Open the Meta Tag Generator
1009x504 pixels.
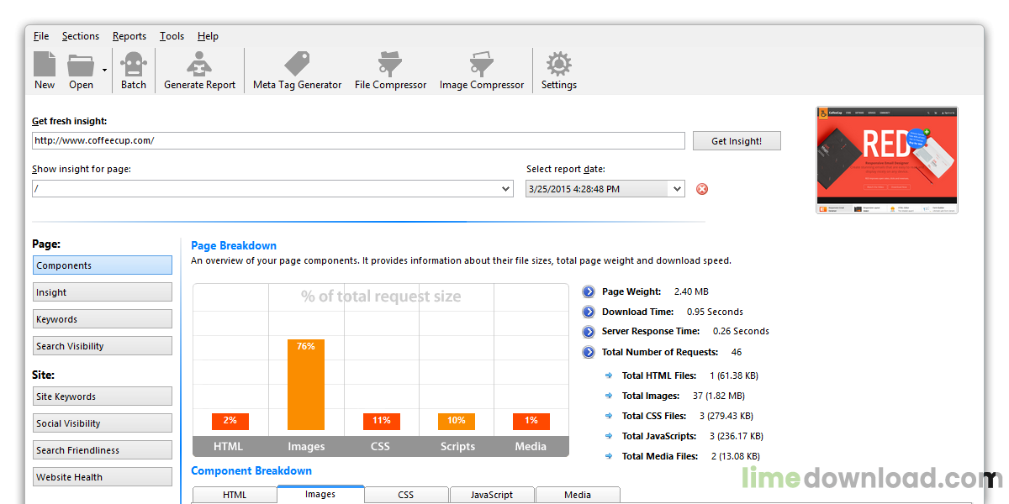[x=297, y=66]
